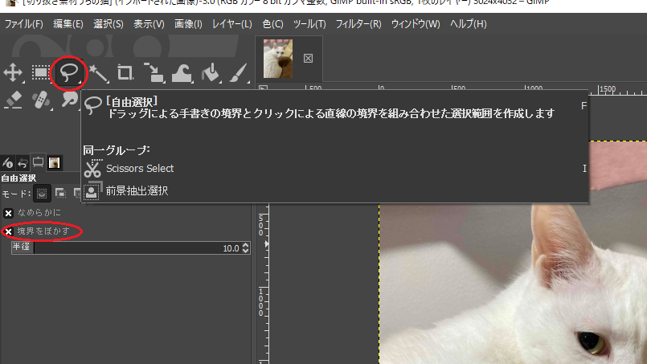Select the Rectangle Select tool
Viewport: 647px width, 364px height.
40,74
